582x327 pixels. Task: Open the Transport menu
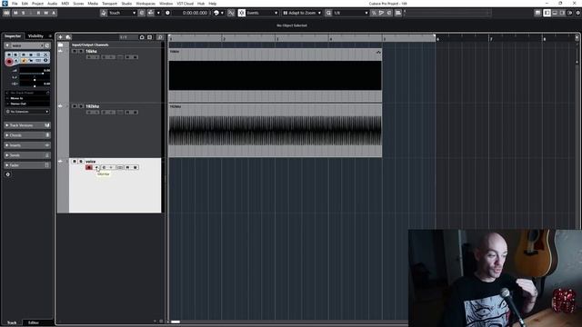pyautogui.click(x=109, y=4)
